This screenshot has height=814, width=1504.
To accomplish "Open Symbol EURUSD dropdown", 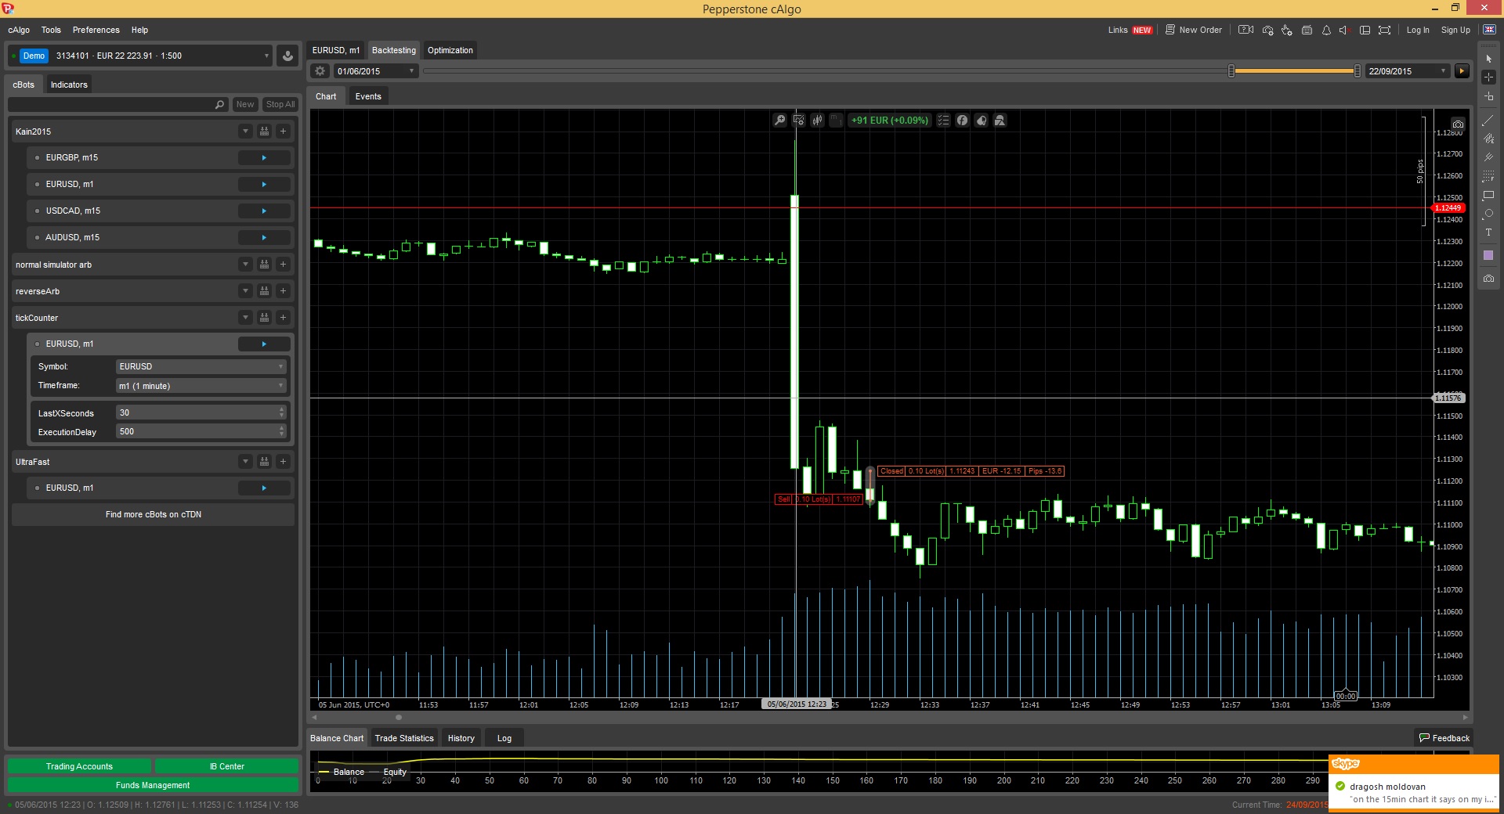I will tap(201, 366).
